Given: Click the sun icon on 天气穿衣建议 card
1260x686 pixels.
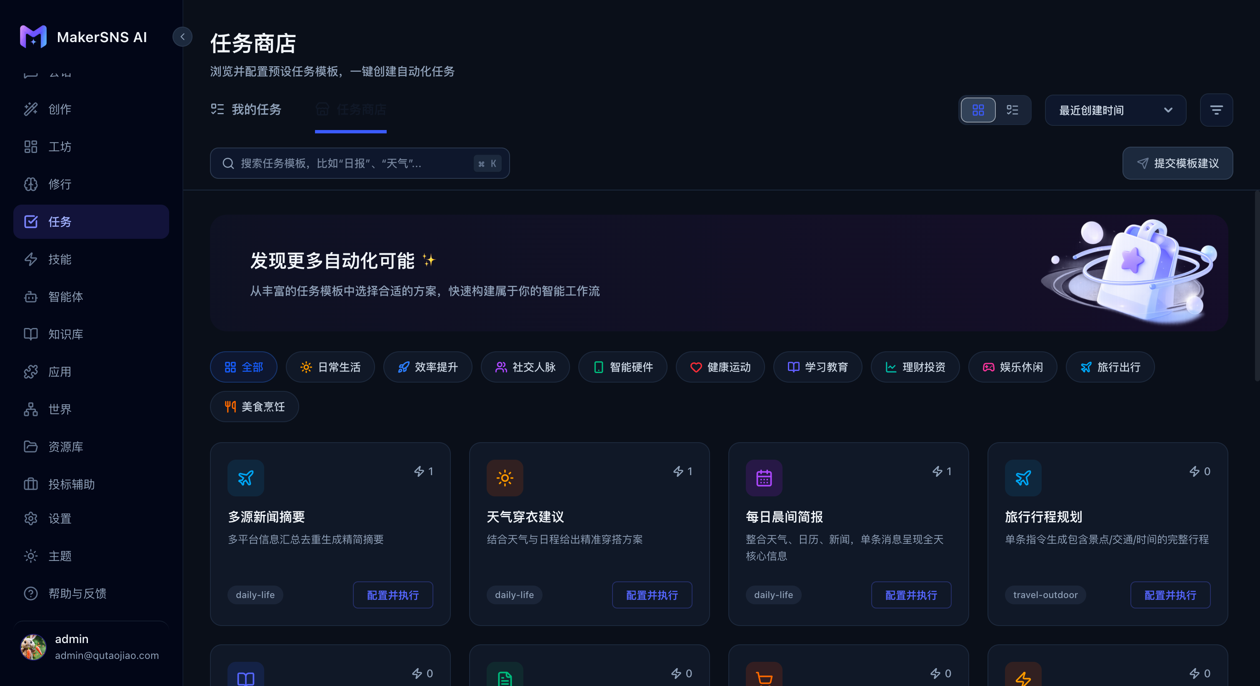Looking at the screenshot, I should pyautogui.click(x=505, y=478).
